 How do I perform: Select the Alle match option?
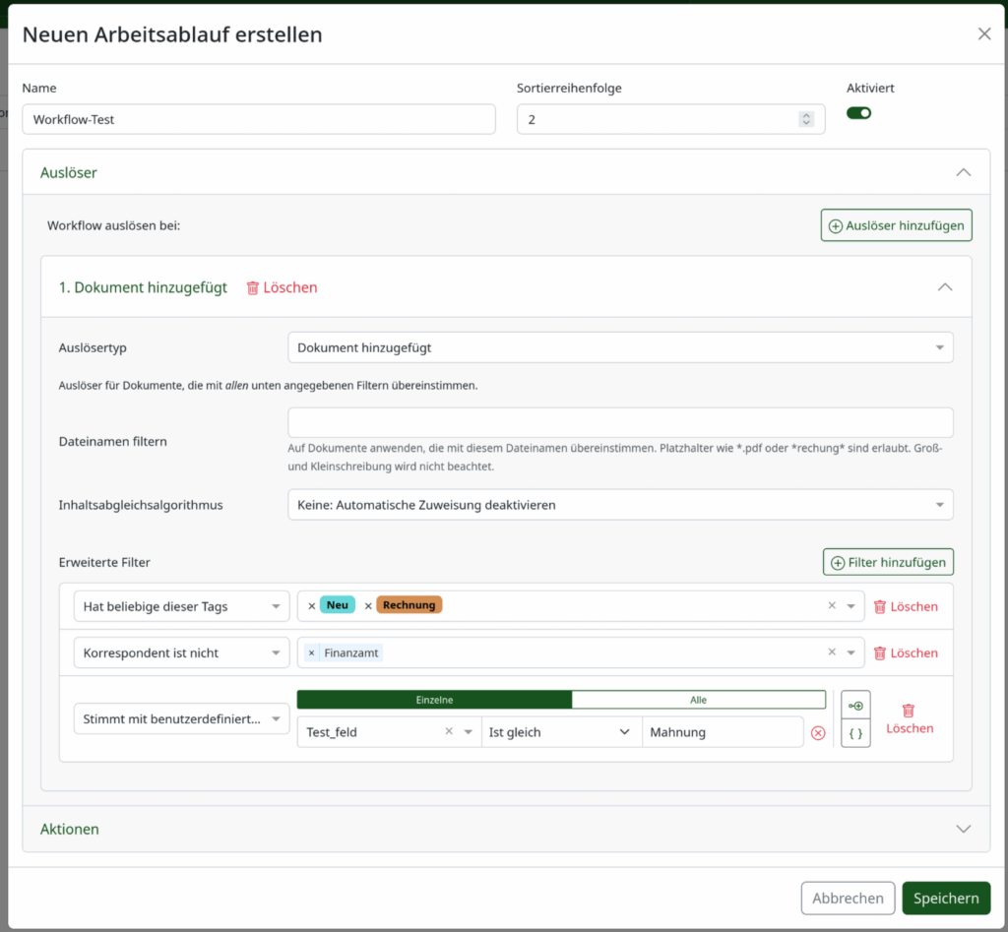(x=698, y=700)
